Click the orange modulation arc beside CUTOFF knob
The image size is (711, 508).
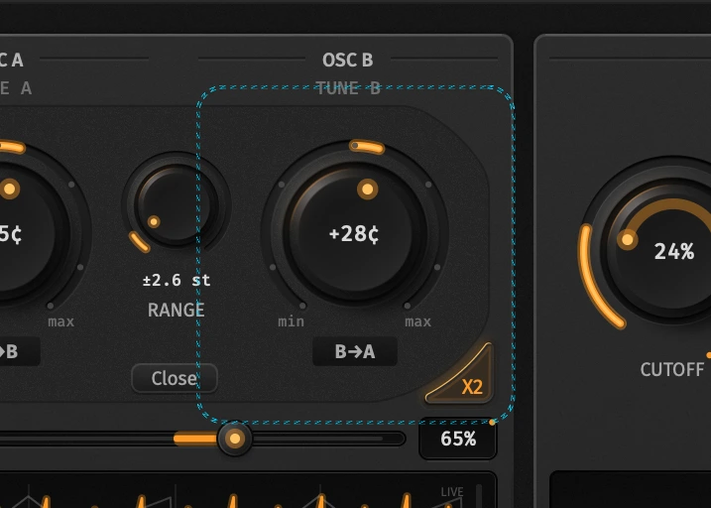596,277
